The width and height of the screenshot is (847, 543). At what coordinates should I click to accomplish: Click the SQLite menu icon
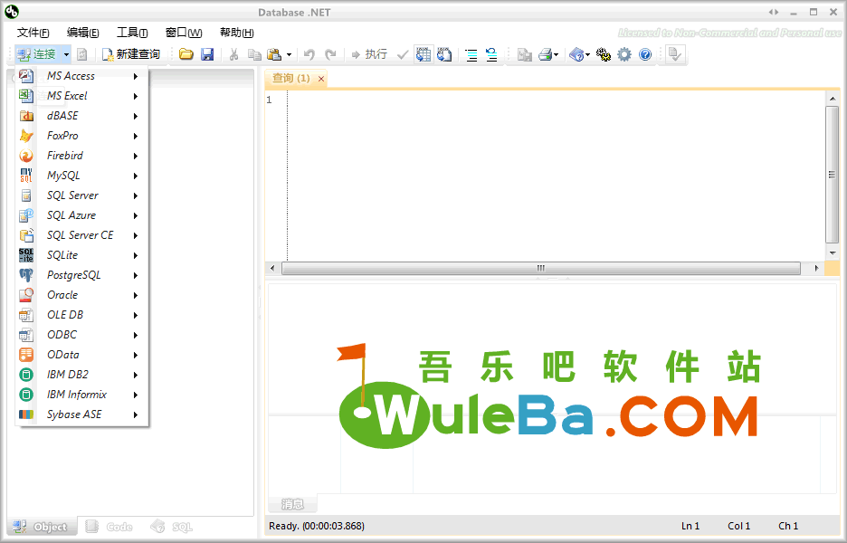click(x=26, y=255)
